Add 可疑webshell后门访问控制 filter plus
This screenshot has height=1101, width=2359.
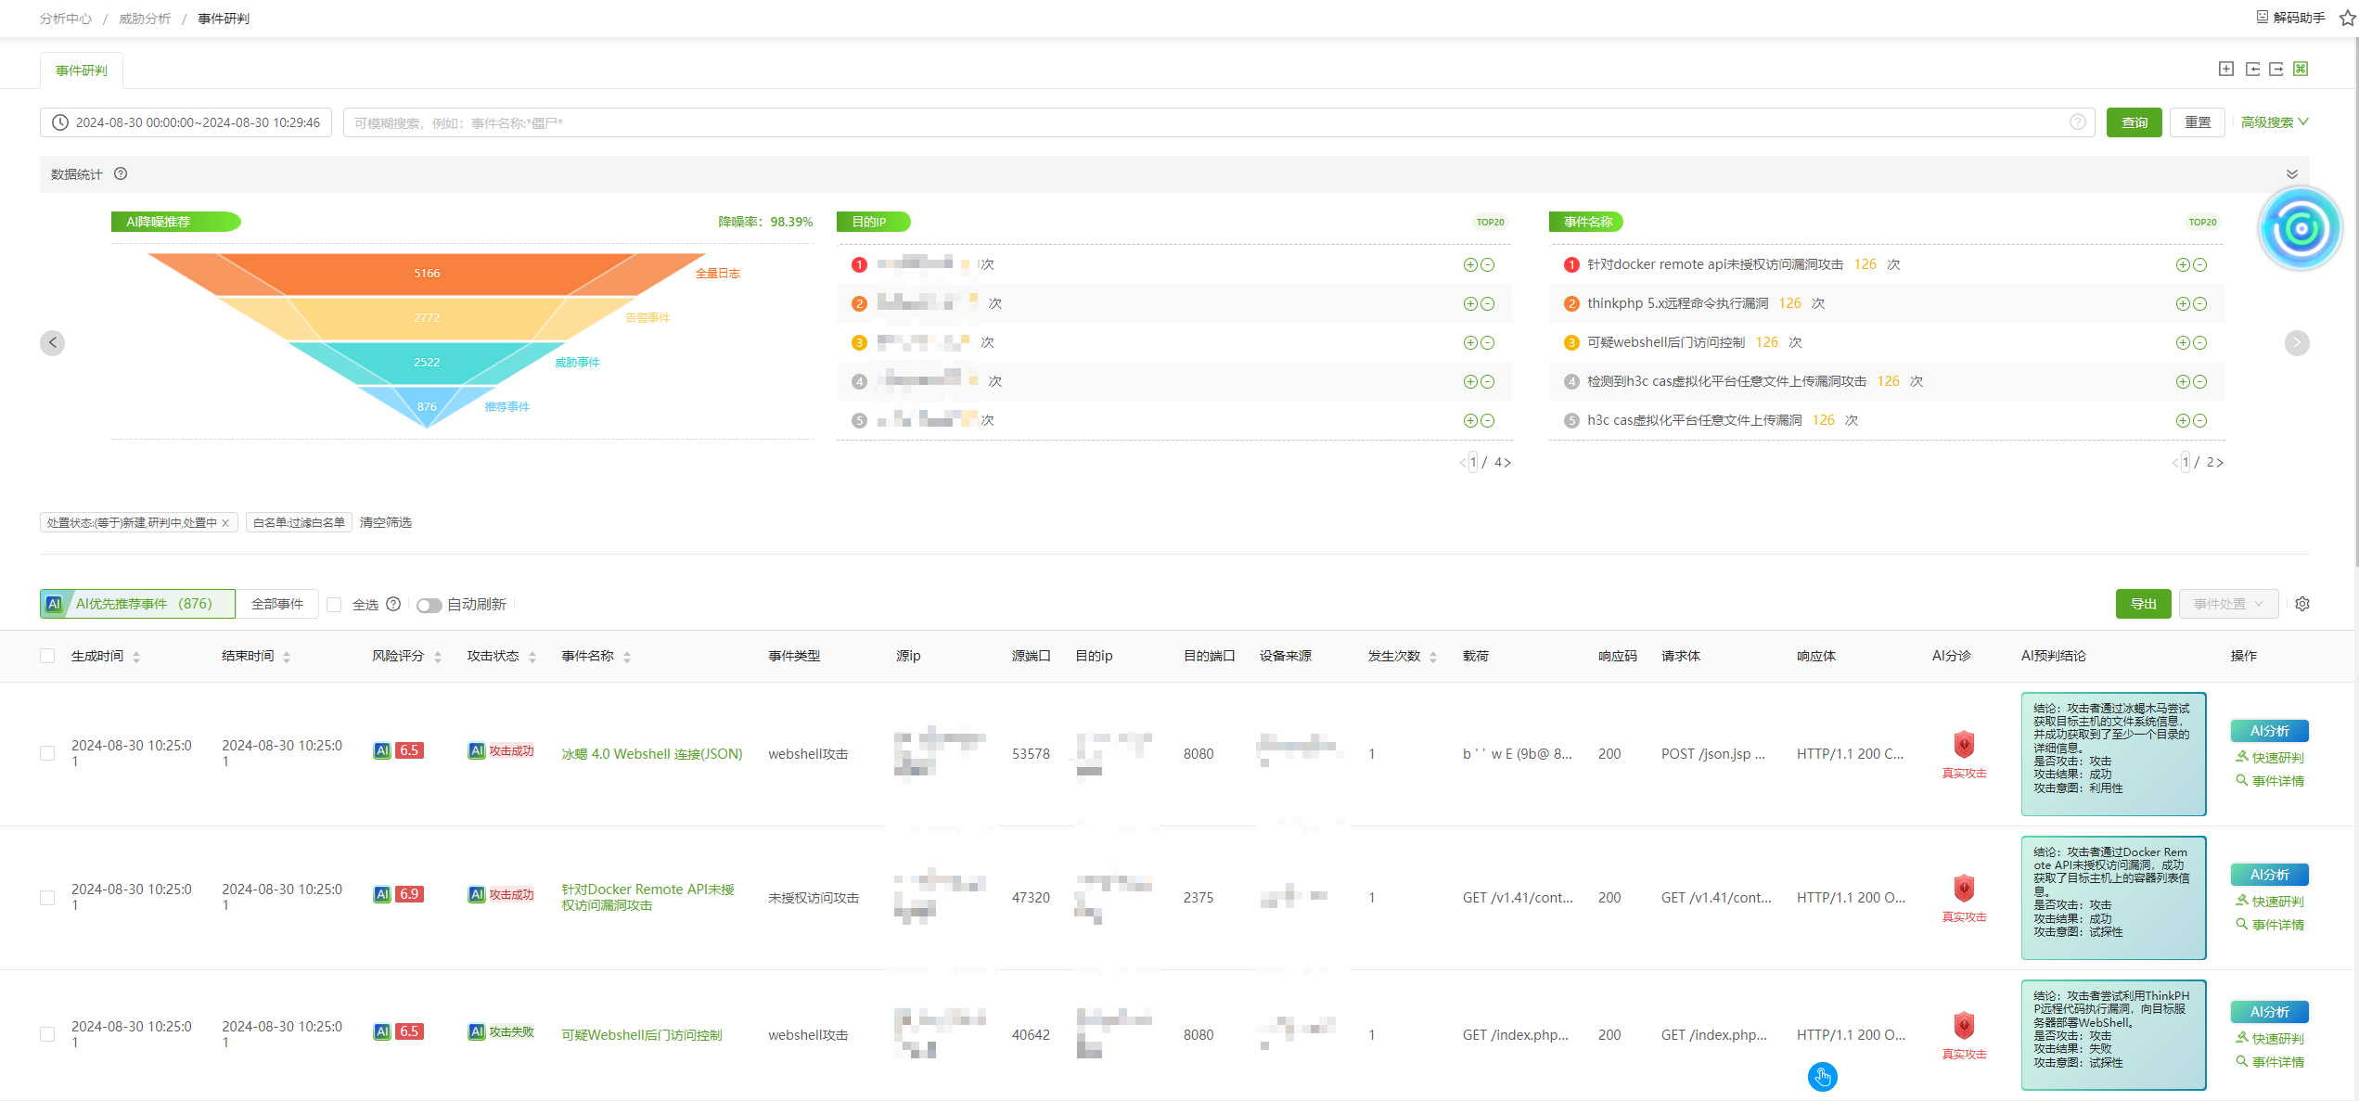pyautogui.click(x=2183, y=342)
